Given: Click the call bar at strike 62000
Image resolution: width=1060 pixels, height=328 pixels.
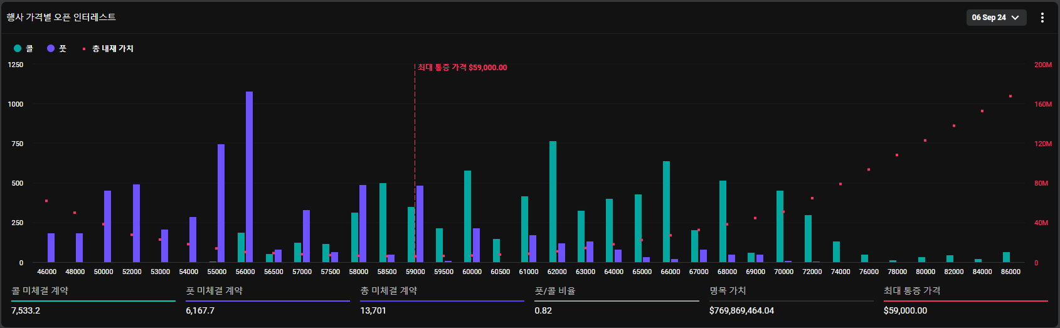Looking at the screenshot, I should 553,201.
